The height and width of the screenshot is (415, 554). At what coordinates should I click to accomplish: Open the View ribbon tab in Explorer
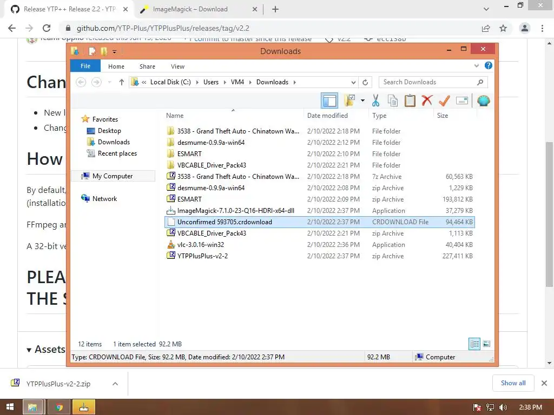coord(177,66)
